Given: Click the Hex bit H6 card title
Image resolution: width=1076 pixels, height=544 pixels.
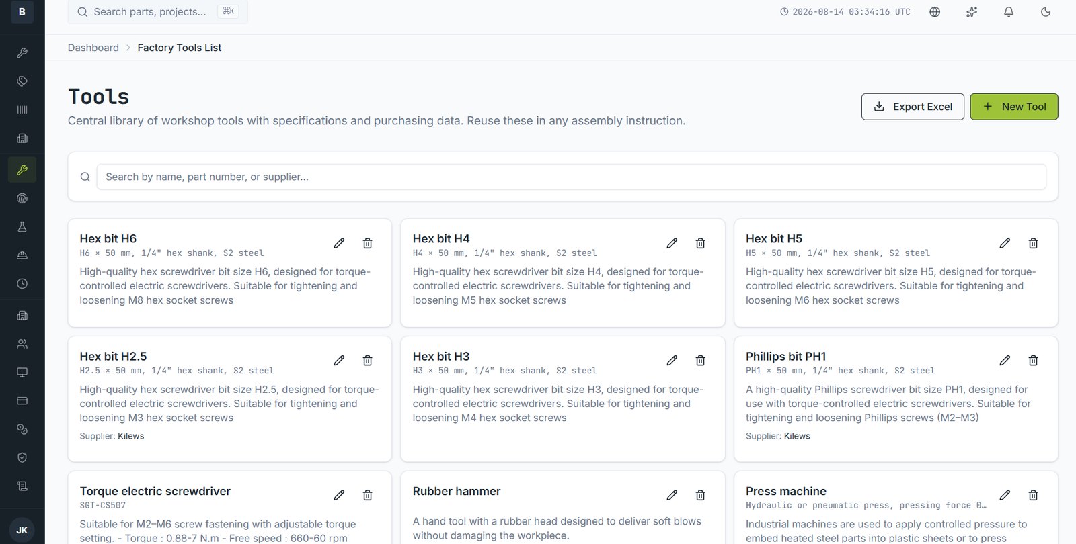Looking at the screenshot, I should pos(108,239).
